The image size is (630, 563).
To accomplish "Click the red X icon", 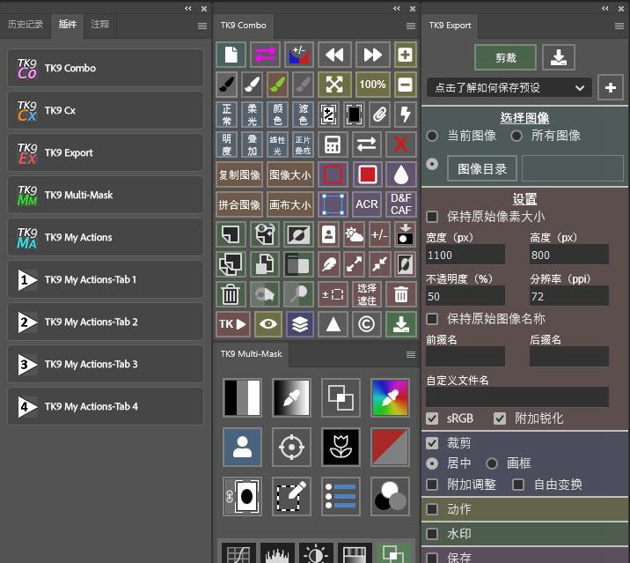I will click(400, 144).
